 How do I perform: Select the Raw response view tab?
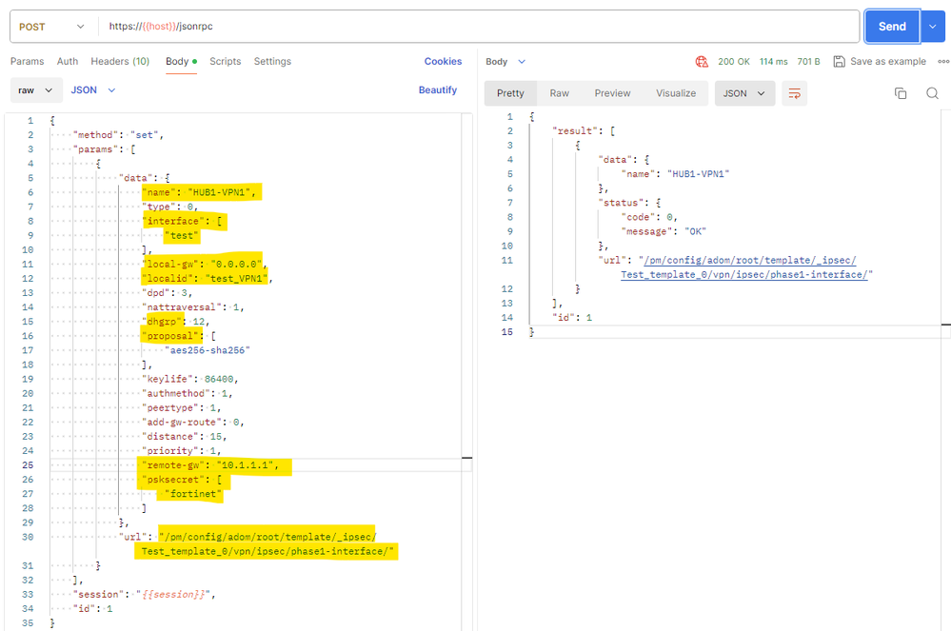pyautogui.click(x=559, y=93)
